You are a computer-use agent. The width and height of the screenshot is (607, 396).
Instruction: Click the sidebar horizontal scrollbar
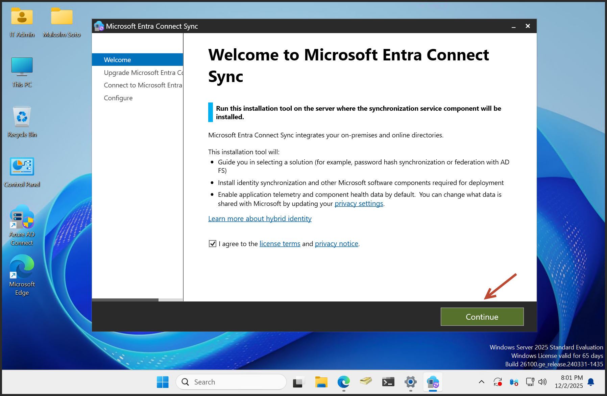click(125, 300)
